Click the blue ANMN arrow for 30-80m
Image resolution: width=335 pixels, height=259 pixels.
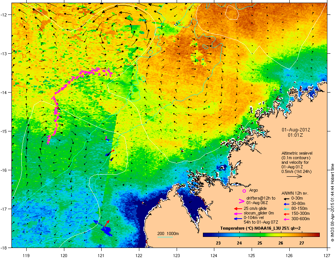[x=286, y=204]
